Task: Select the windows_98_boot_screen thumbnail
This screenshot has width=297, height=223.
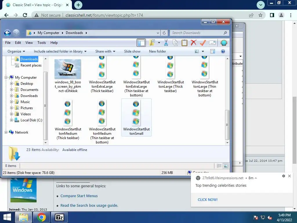Action: (x=68, y=69)
